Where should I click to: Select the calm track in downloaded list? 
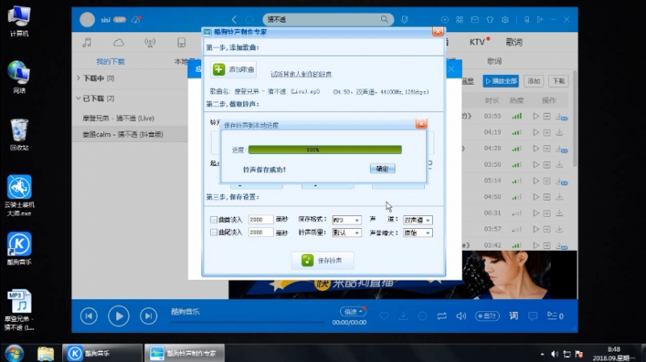pyautogui.click(x=129, y=134)
